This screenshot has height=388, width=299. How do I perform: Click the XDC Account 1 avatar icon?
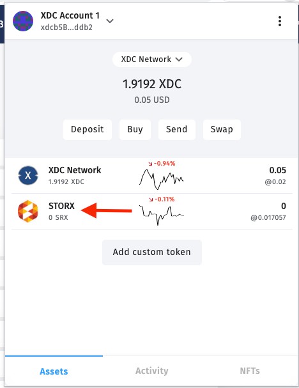coord(23,21)
